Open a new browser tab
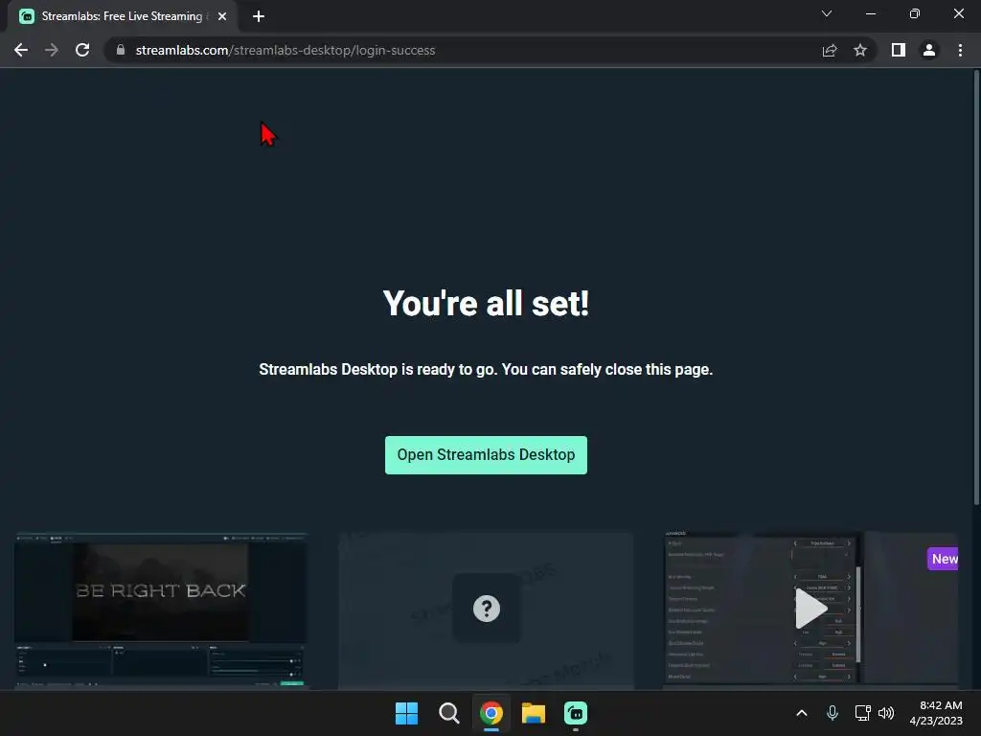 259,16
